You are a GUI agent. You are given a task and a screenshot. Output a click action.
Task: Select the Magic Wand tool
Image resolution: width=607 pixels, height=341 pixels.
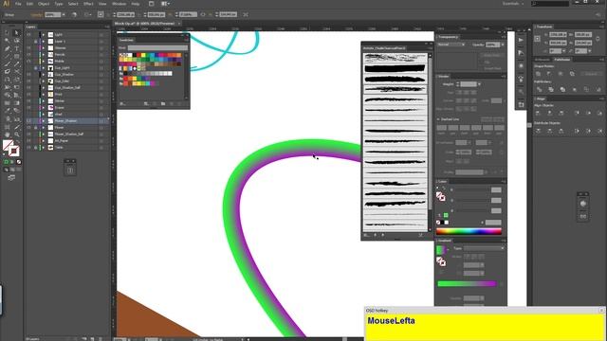[7, 41]
